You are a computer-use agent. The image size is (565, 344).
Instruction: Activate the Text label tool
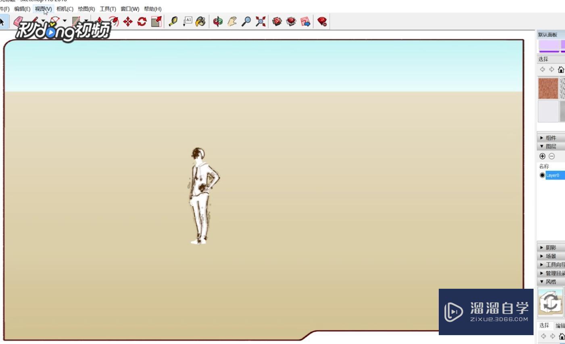coord(188,21)
